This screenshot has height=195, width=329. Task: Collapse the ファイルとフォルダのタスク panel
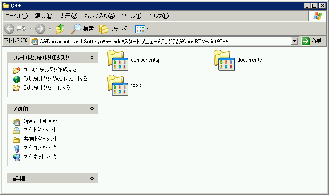click(92, 57)
